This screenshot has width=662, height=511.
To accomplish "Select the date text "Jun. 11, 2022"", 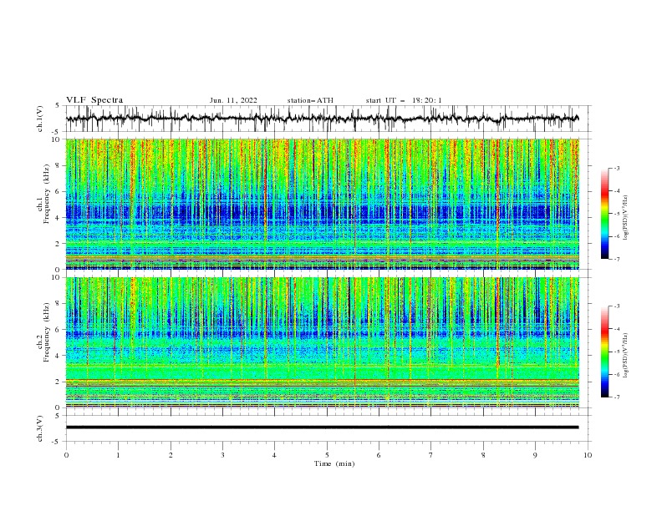I will tap(233, 100).
